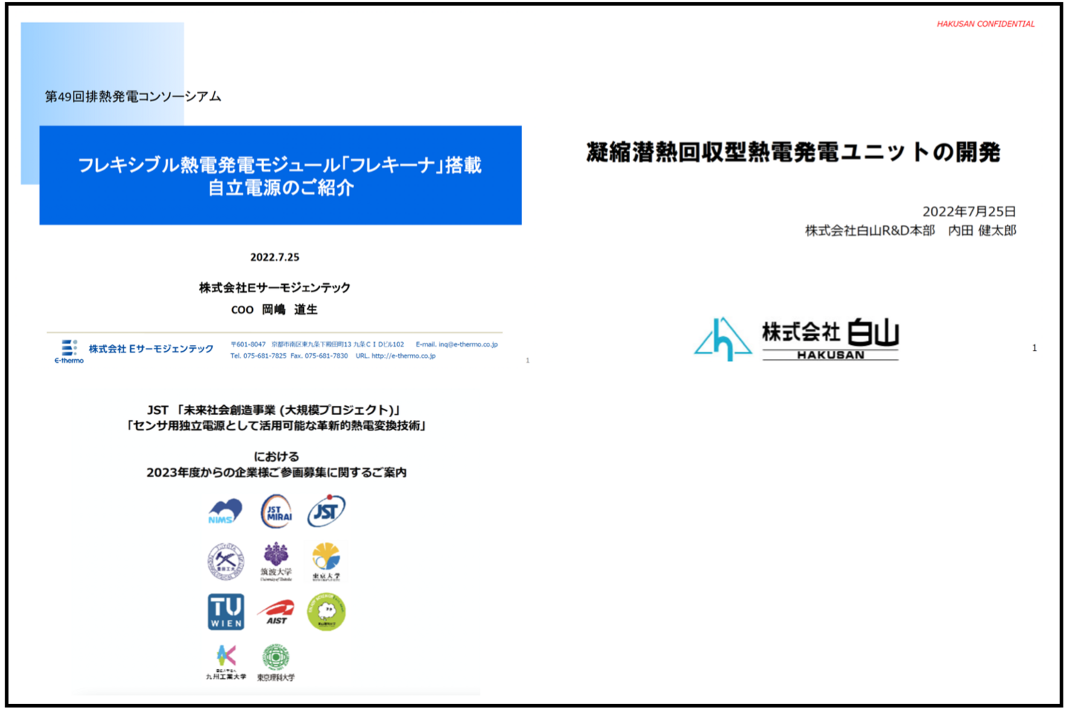Click the inq@e-thermo.co.jp email address
This screenshot has width=1071, height=716.
click(x=467, y=344)
